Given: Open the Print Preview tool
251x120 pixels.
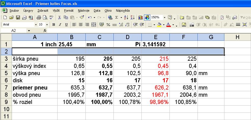Looking at the screenshot, I should [x=45, y=17].
